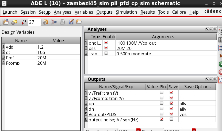Click the gear-and-folder setup icon
Screen dimensions: 222x131
[x=14, y=22]
